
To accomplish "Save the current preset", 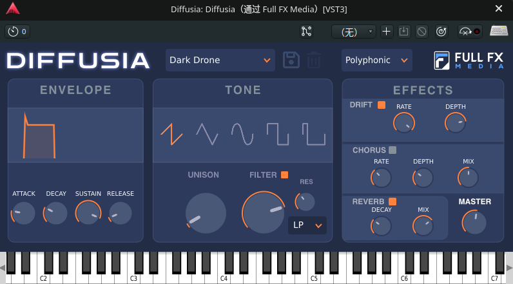I will coord(291,60).
